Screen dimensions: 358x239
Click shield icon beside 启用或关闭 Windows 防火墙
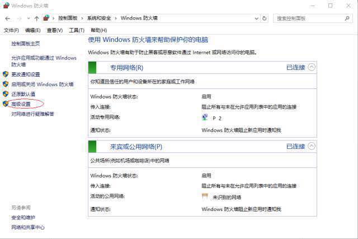pos(6,84)
